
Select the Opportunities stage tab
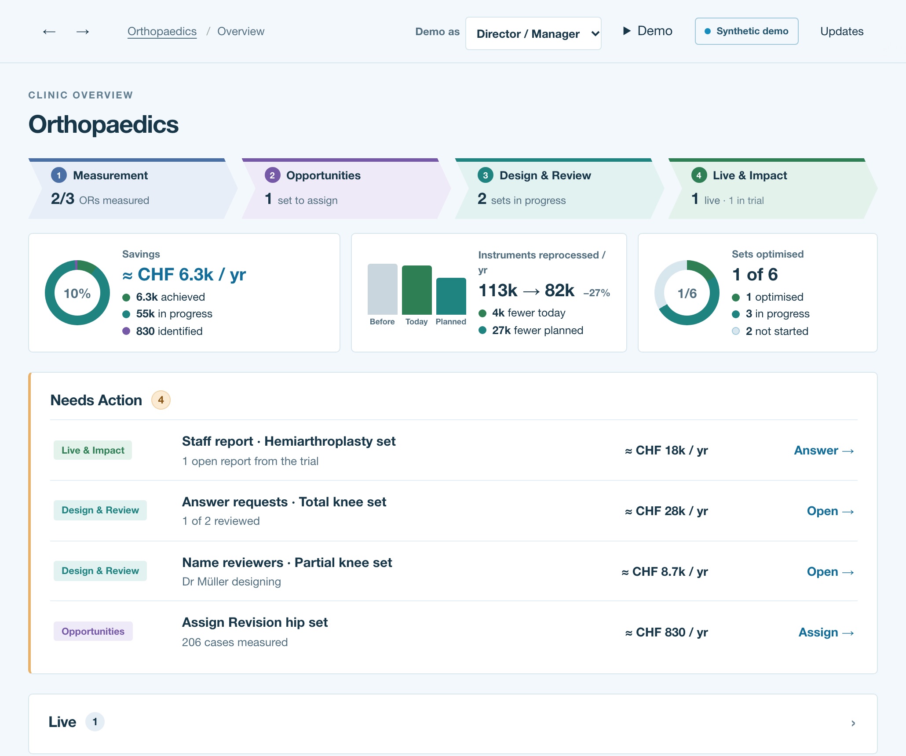click(x=346, y=189)
